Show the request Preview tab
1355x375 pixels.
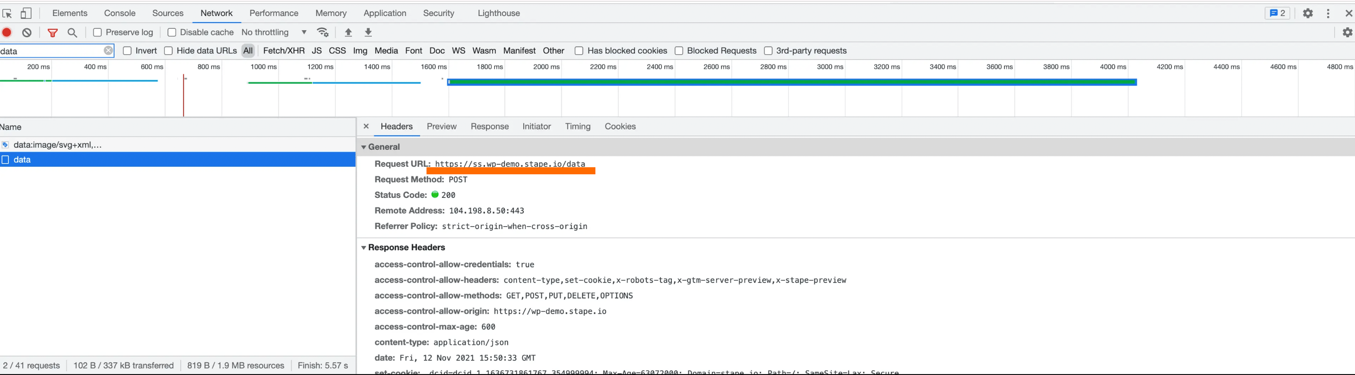pyautogui.click(x=442, y=127)
